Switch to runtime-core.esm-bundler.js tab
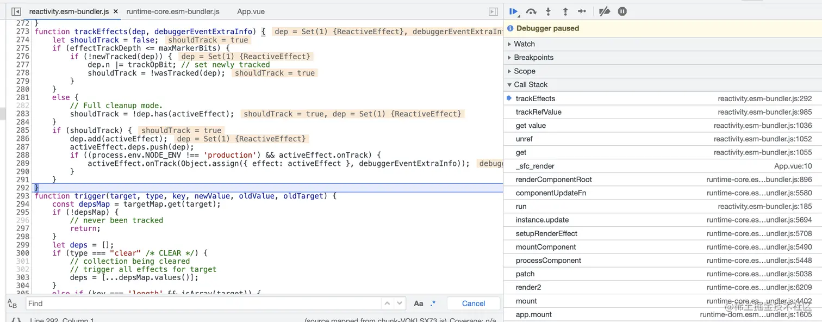 [173, 11]
